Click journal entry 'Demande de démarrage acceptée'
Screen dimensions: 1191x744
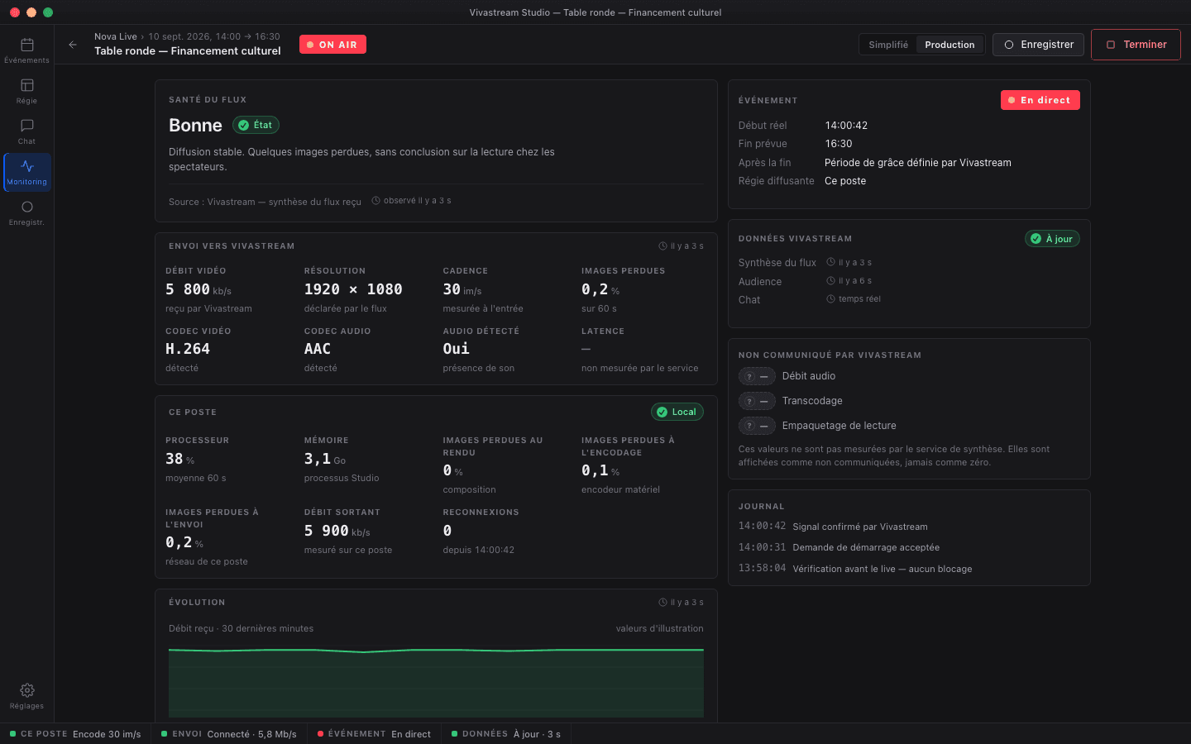(866, 547)
